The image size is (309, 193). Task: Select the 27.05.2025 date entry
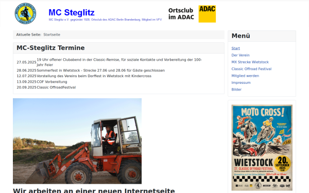point(26,62)
